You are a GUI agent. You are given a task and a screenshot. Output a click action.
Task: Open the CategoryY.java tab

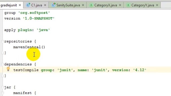[x=142, y=5]
